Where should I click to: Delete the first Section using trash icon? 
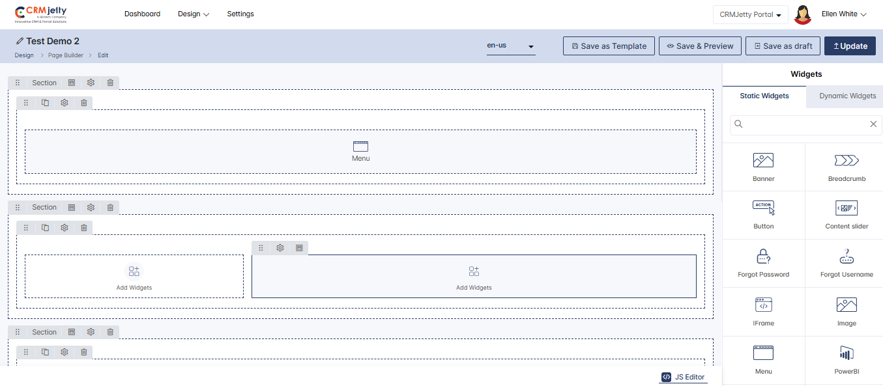pyautogui.click(x=110, y=83)
